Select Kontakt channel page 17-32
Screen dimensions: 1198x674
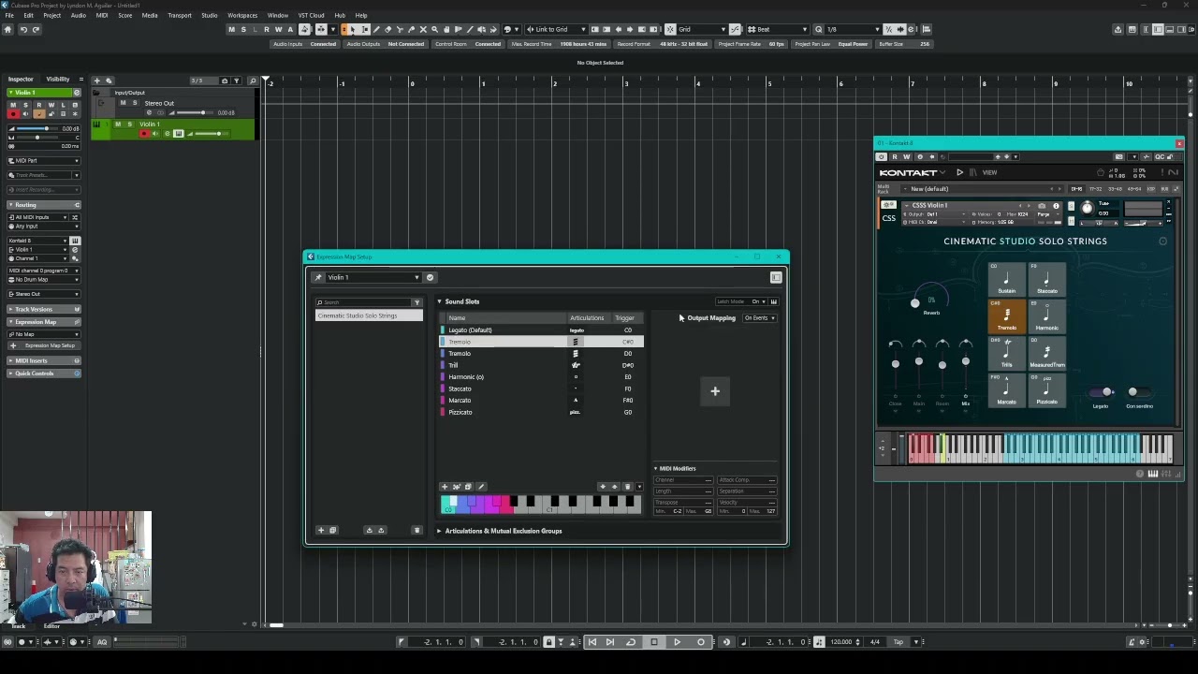coord(1095,189)
